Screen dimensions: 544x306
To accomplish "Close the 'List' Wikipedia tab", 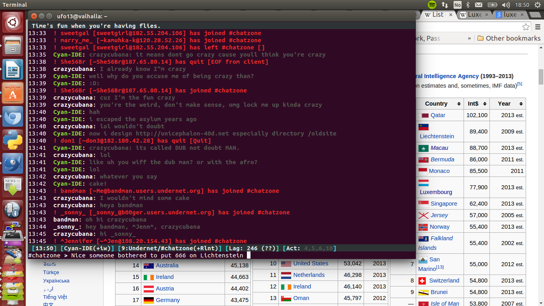I will tap(451, 15).
